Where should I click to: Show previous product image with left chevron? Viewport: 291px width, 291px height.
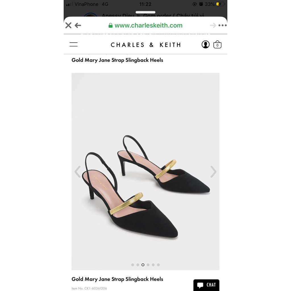click(78, 172)
